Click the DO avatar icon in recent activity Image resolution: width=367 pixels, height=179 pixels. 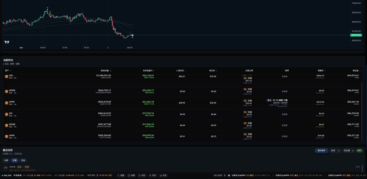pyautogui.click(x=6, y=168)
